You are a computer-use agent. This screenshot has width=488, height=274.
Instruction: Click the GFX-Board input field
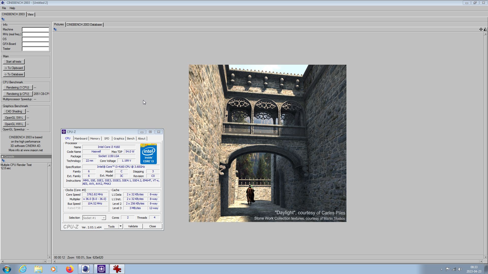coord(35,44)
